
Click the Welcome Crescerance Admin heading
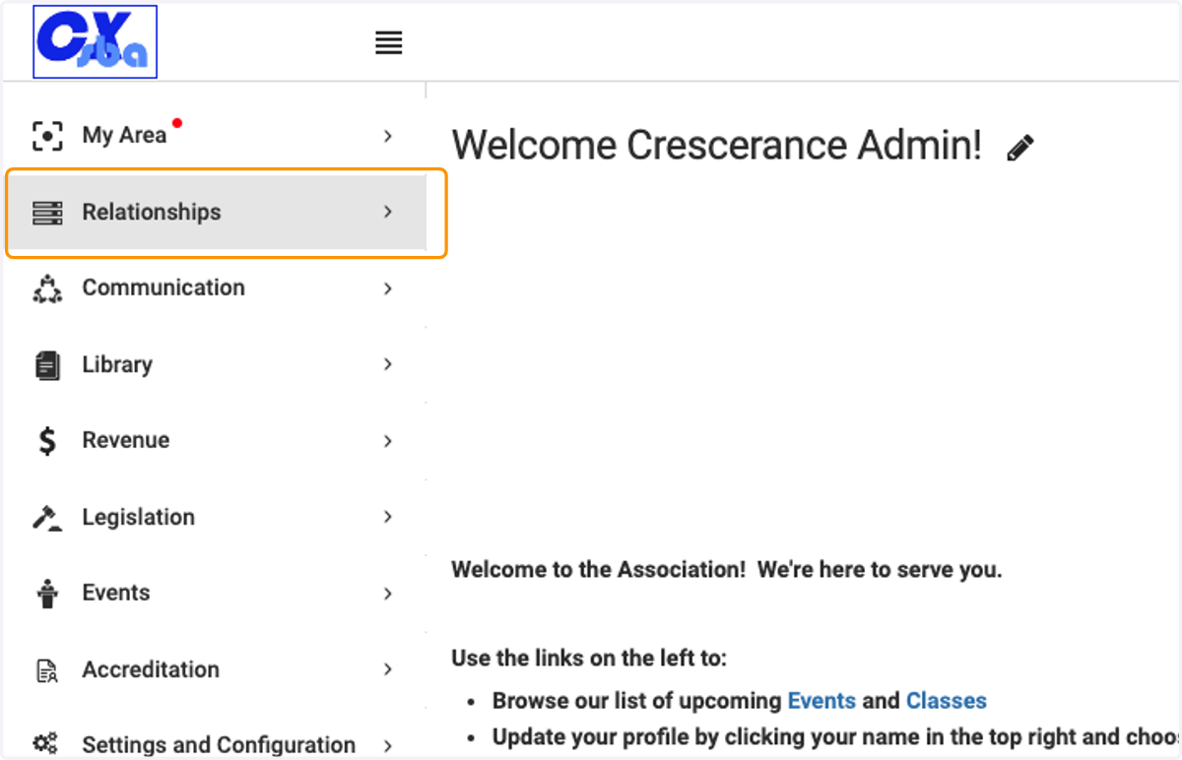click(717, 146)
